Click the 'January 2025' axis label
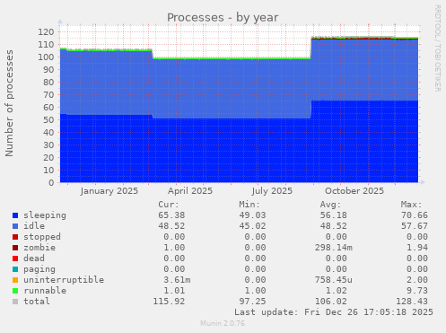Viewport: 446px width, 333px height. tap(109, 191)
